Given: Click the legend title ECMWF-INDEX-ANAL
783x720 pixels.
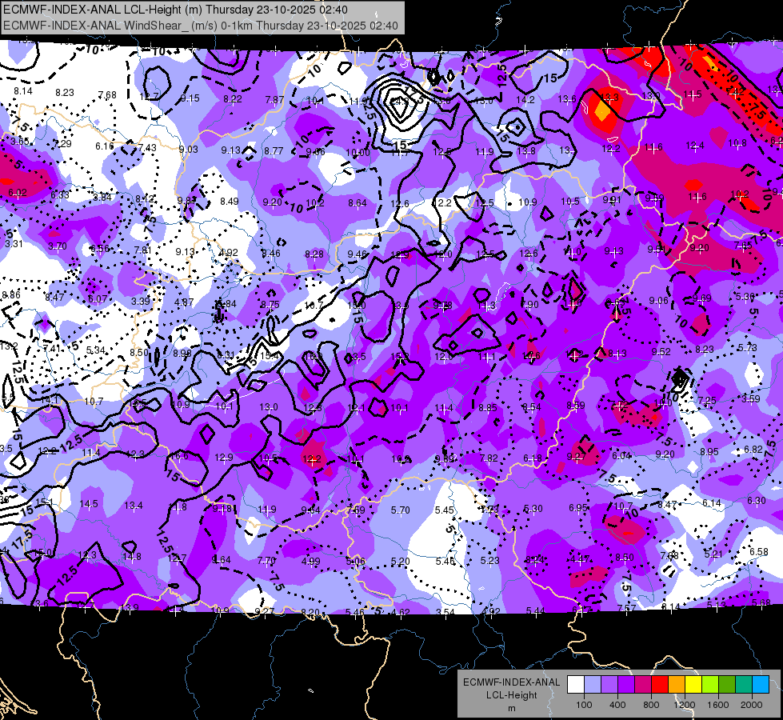Looking at the screenshot, I should (511, 682).
